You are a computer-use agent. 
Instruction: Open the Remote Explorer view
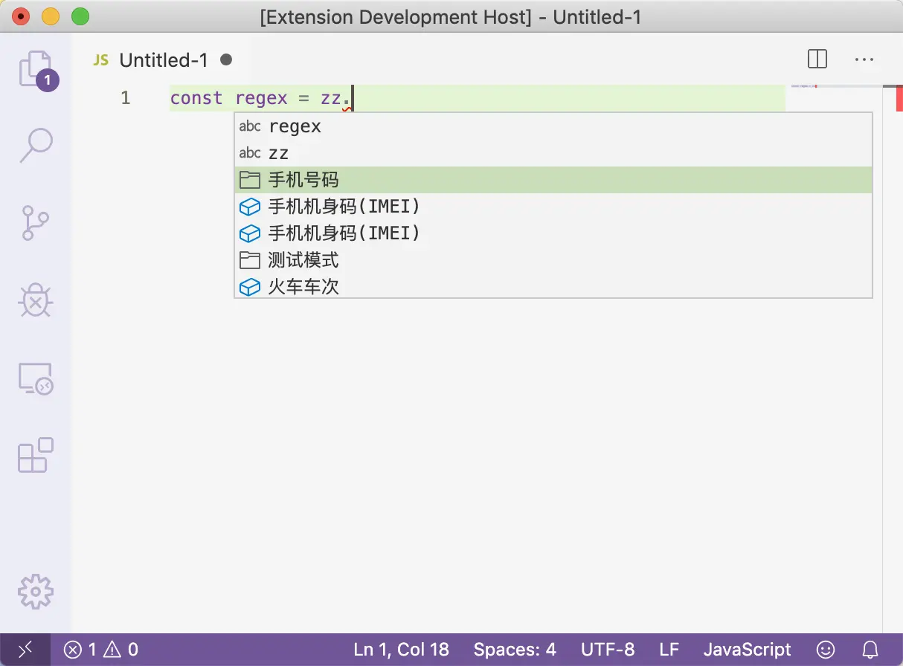36,378
